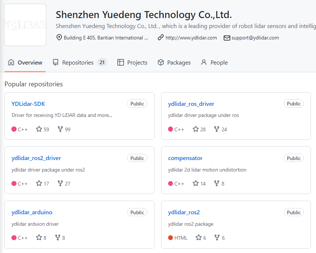
Task: Click the home icon on Overview tab
Action: (x=11, y=62)
